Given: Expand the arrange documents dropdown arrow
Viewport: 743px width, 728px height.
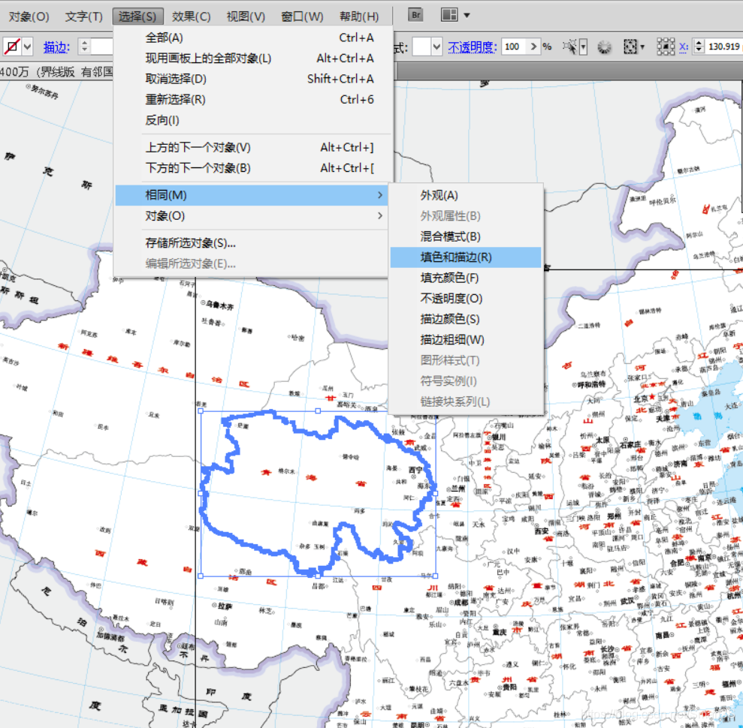Looking at the screenshot, I should click(x=467, y=15).
